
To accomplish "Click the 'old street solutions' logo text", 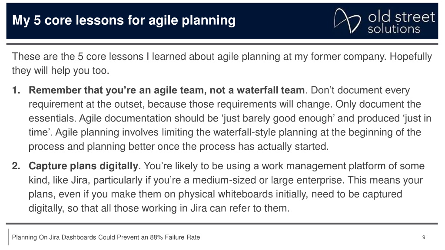I will point(401,23).
